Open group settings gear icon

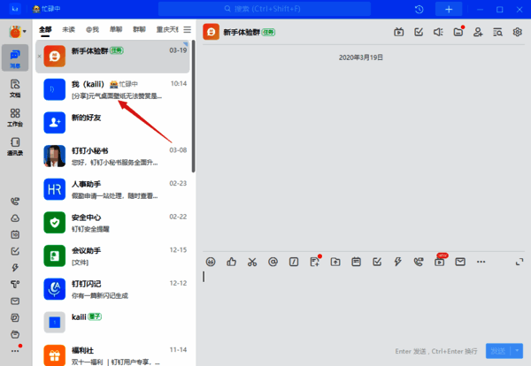click(x=517, y=32)
